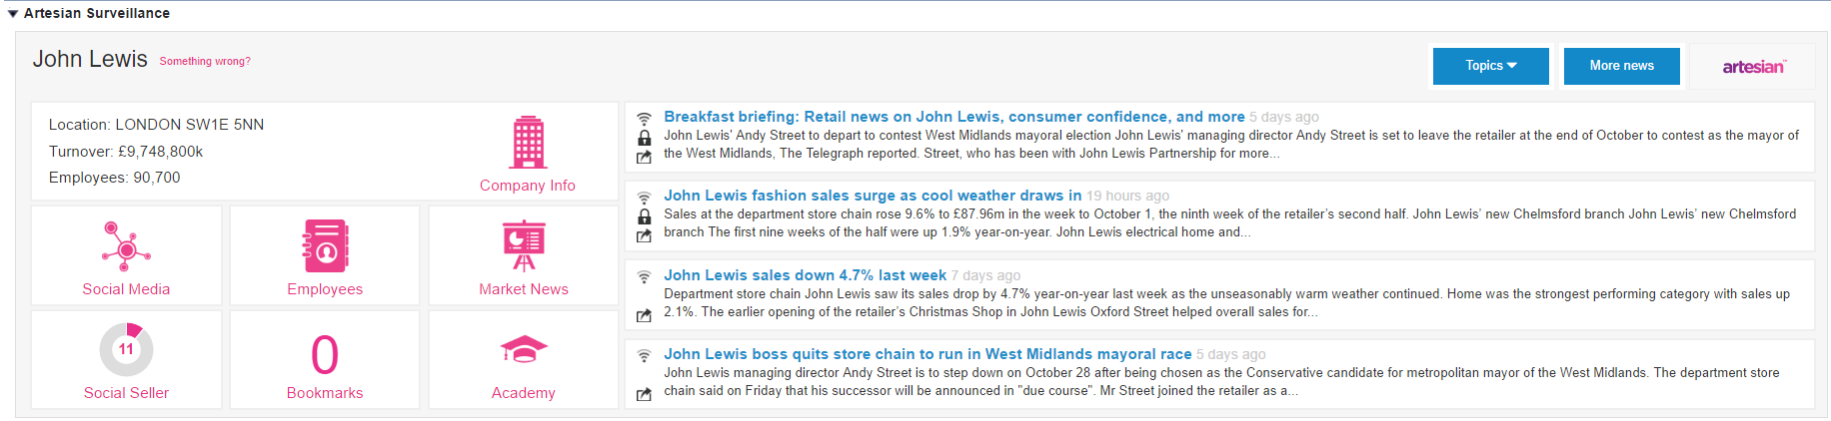Open the Academy graduation cap icon
This screenshot has width=1831, height=421.
524,350
